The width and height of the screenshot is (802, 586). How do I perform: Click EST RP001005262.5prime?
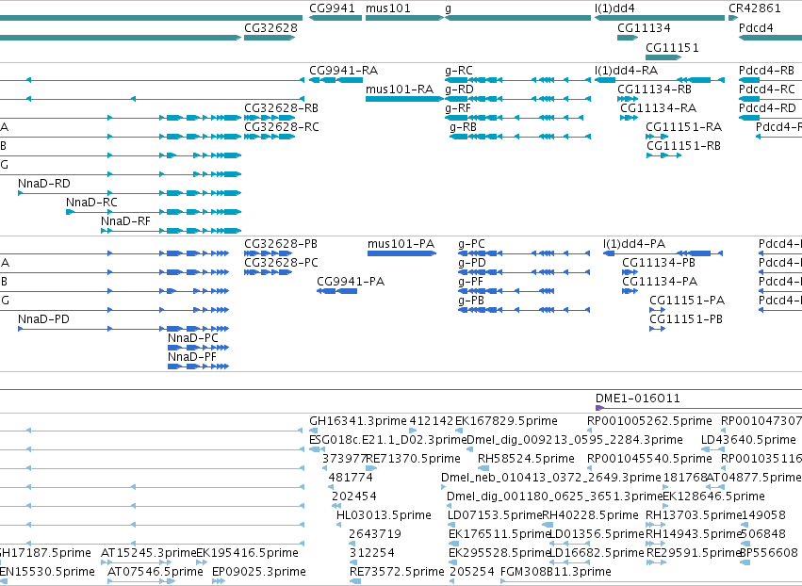649,421
